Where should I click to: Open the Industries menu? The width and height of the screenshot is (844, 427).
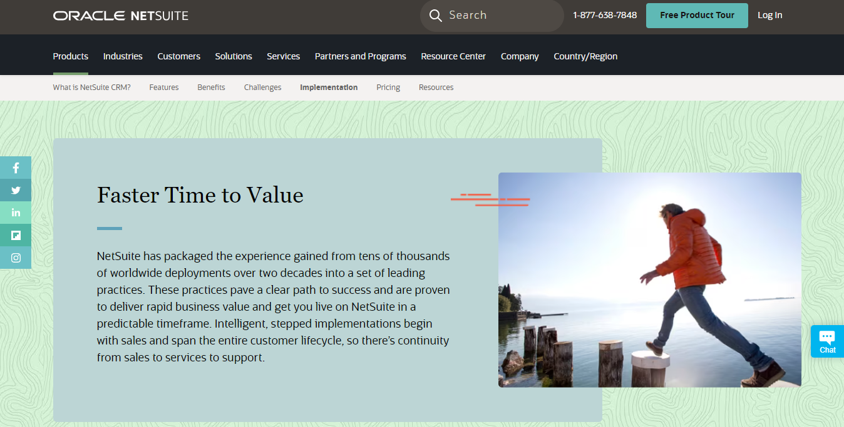point(123,56)
